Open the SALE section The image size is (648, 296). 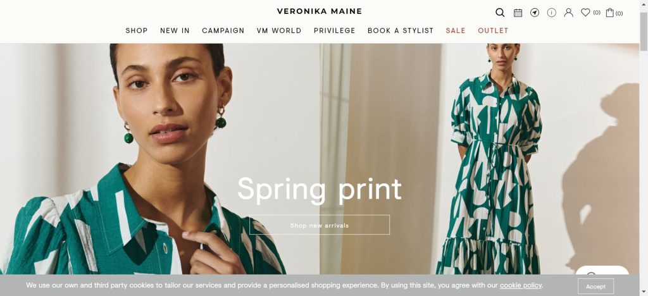[x=456, y=30]
